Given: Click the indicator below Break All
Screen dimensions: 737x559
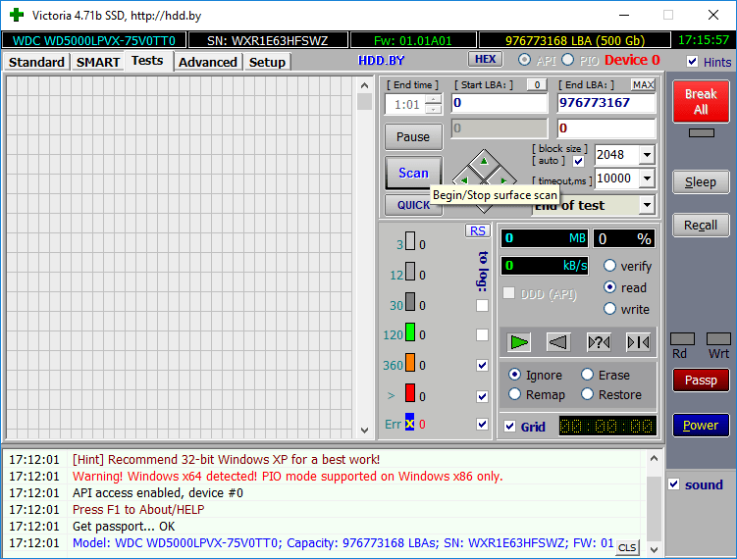Looking at the screenshot, I should [x=702, y=133].
